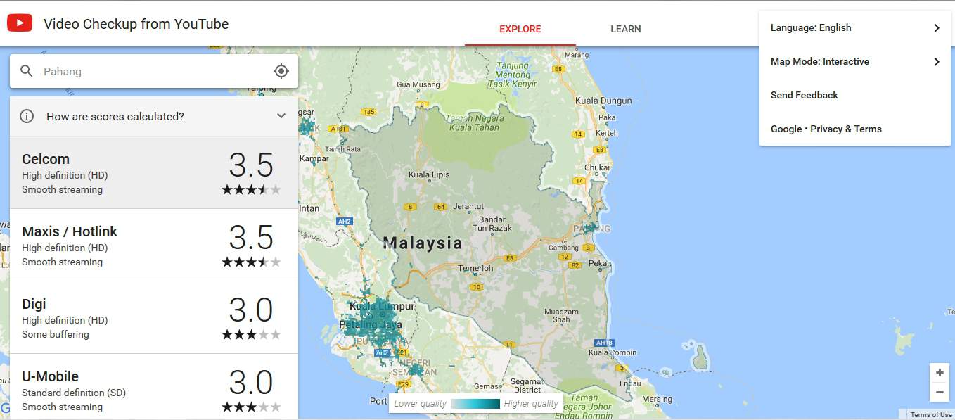Switch to the EXPLORE tab
This screenshot has width=955, height=420.
pos(520,29)
